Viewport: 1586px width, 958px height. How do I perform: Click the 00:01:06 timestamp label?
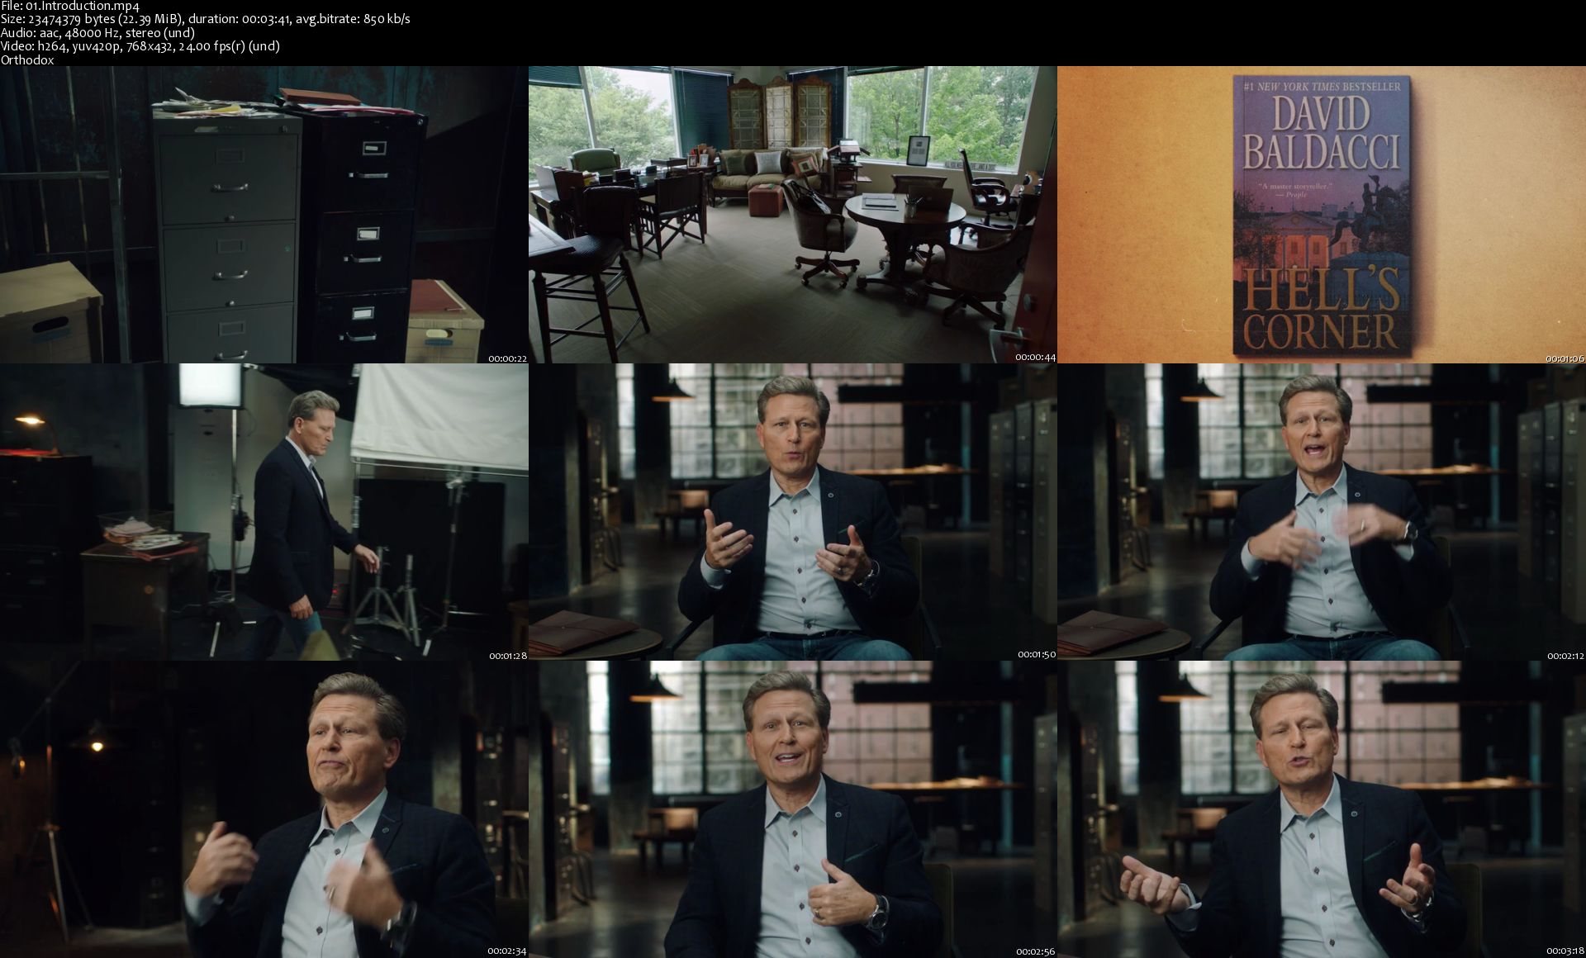(x=1565, y=358)
